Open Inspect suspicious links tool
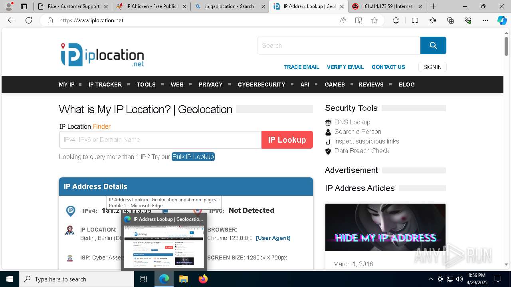 pos(366,141)
